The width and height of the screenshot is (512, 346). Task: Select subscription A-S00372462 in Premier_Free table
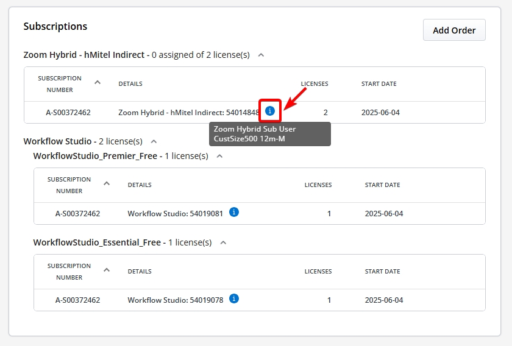point(78,214)
